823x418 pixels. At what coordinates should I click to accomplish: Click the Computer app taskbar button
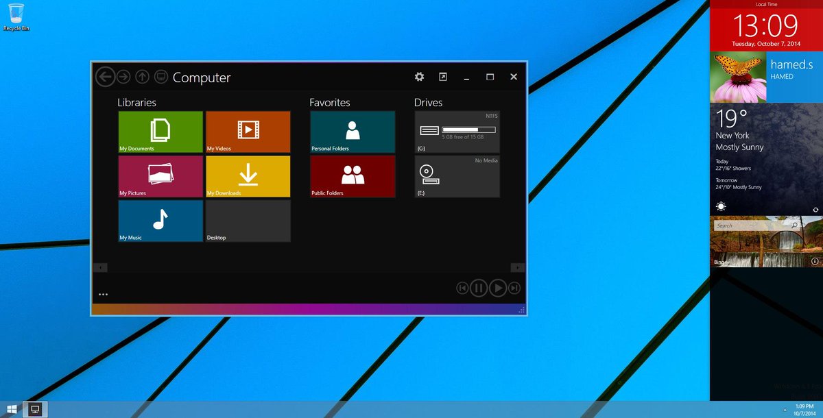(x=35, y=410)
